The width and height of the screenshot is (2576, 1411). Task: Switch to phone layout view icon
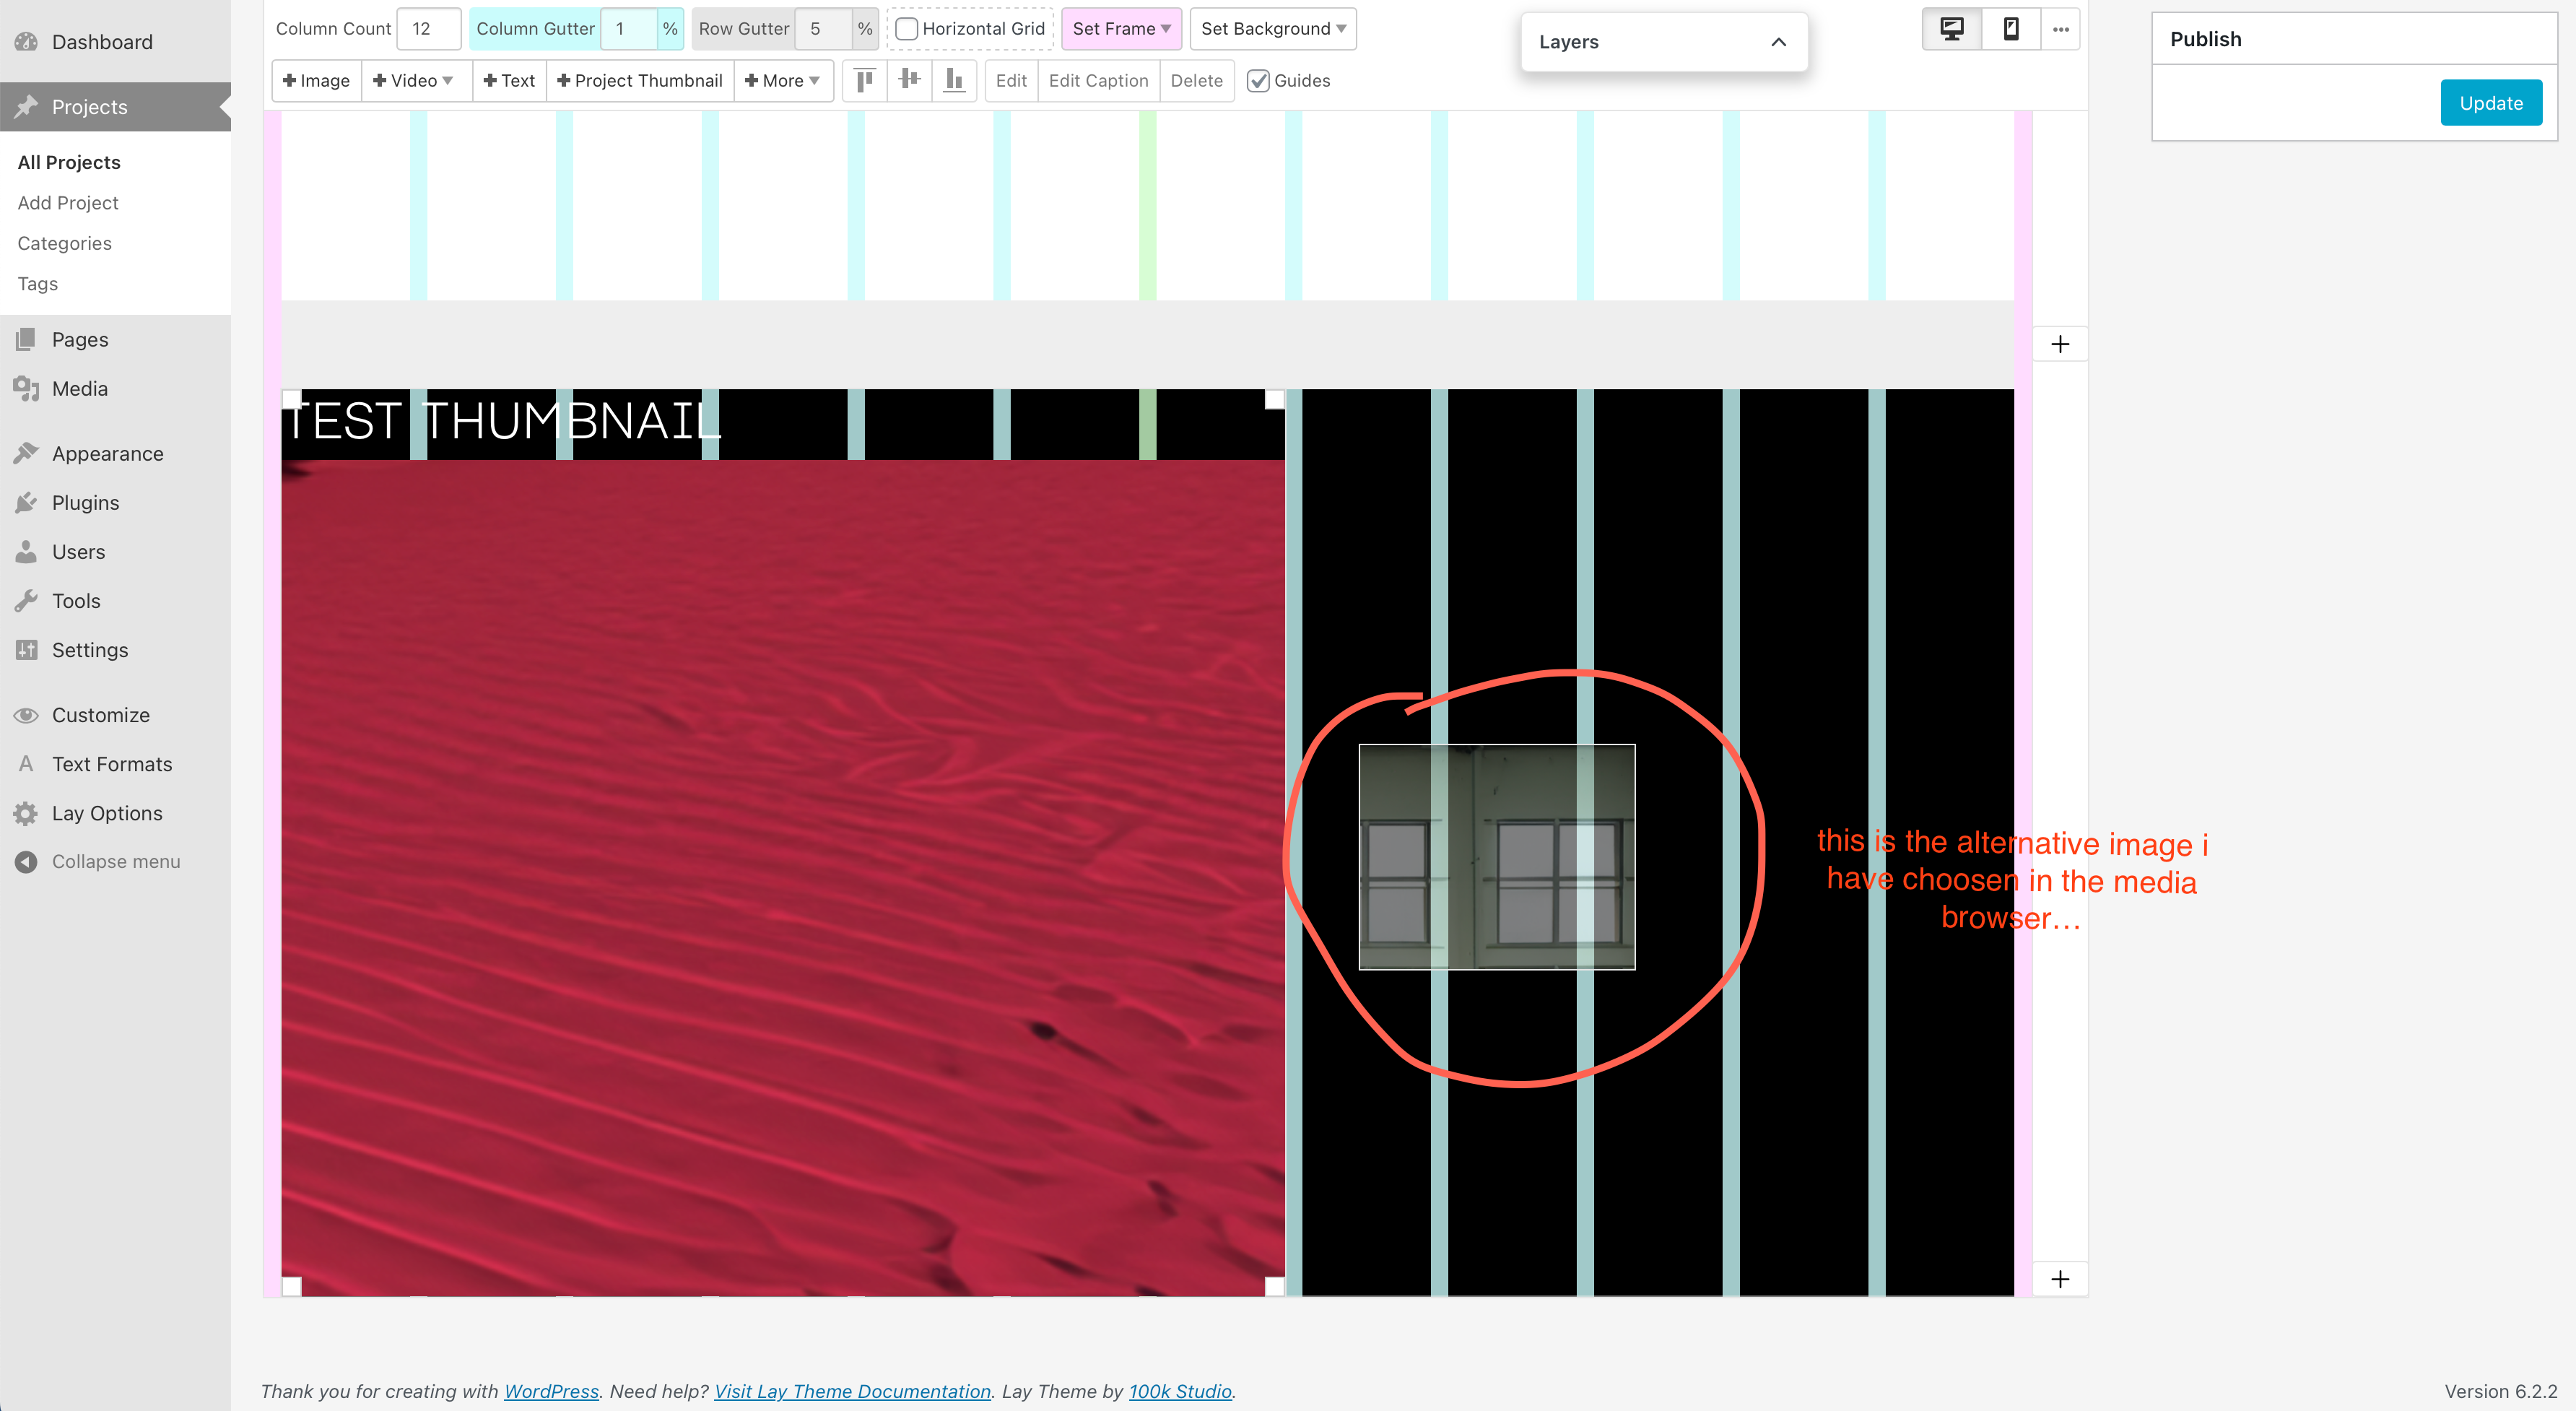pyautogui.click(x=2010, y=29)
